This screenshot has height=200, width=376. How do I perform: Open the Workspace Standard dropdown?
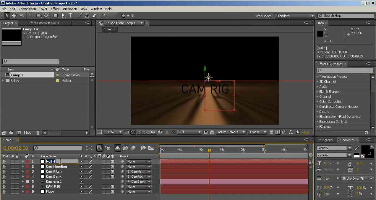click(x=295, y=16)
